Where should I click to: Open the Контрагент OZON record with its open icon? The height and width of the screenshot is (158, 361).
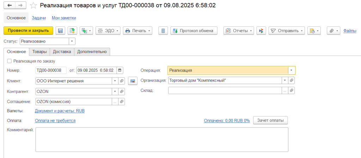pos(122,91)
